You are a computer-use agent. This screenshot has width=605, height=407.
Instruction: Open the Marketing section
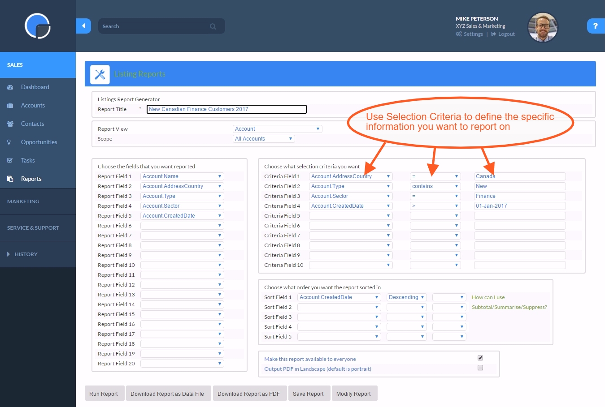38,201
